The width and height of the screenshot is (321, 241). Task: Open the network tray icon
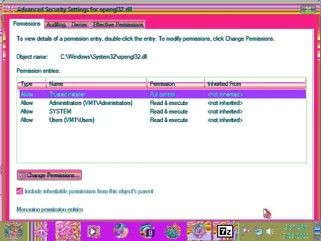tap(258, 231)
